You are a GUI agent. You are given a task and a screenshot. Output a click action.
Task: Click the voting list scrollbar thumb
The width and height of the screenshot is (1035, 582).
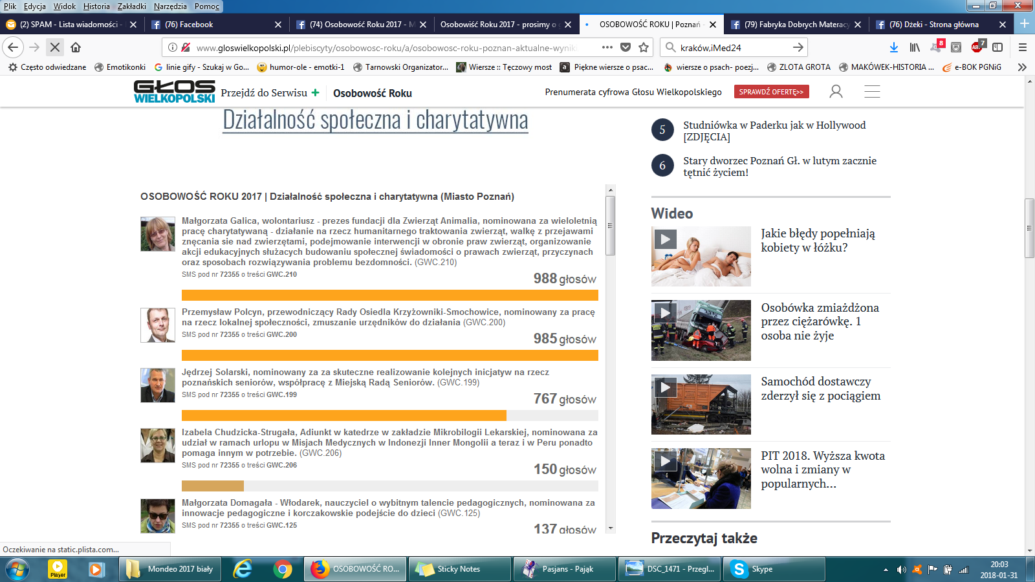610,225
